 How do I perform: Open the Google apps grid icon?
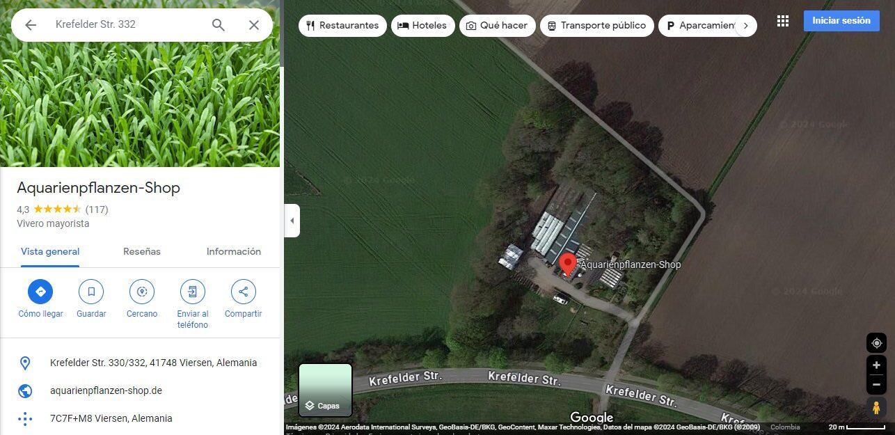[x=783, y=21]
